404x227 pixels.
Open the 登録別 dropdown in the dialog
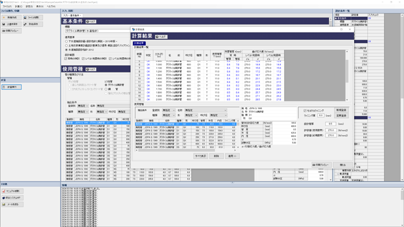[168, 110]
